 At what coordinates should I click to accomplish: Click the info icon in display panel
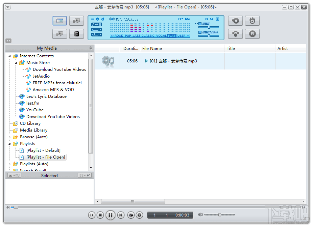[x=217, y=19]
